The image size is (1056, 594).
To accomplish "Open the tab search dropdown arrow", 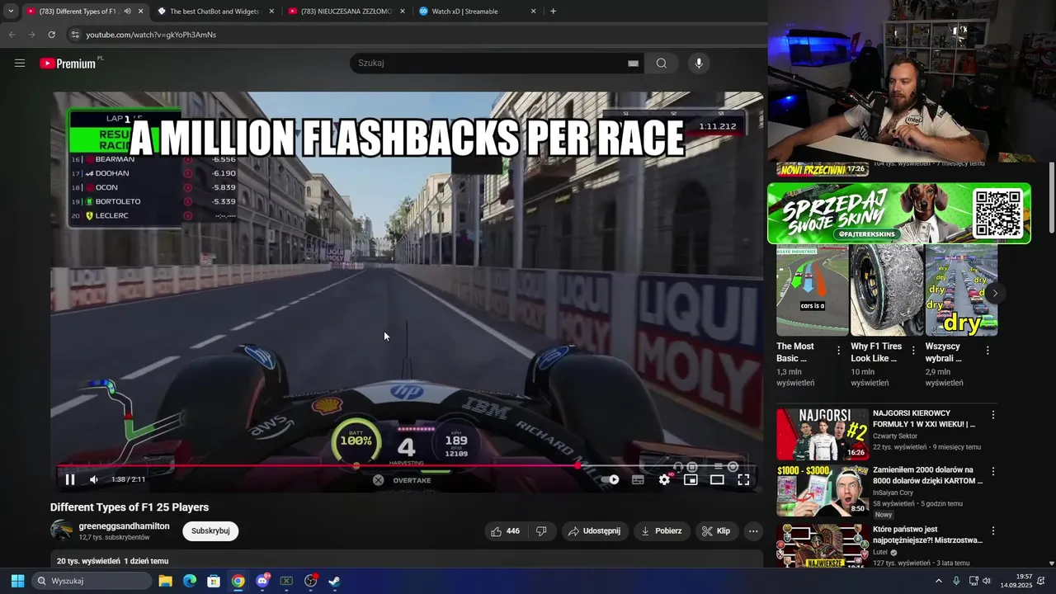I will tap(11, 12).
